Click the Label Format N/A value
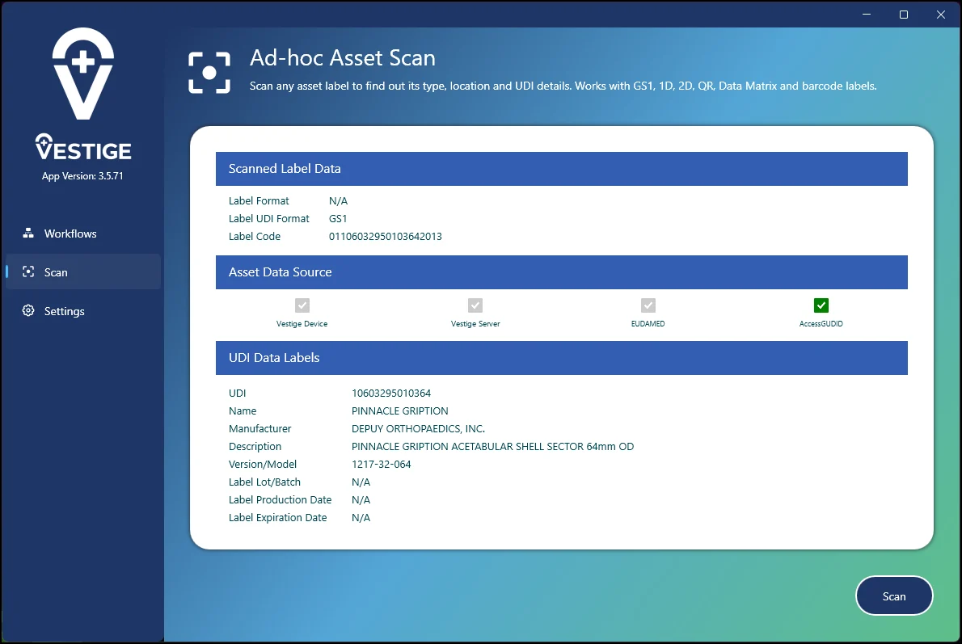The width and height of the screenshot is (962, 644). click(x=338, y=200)
